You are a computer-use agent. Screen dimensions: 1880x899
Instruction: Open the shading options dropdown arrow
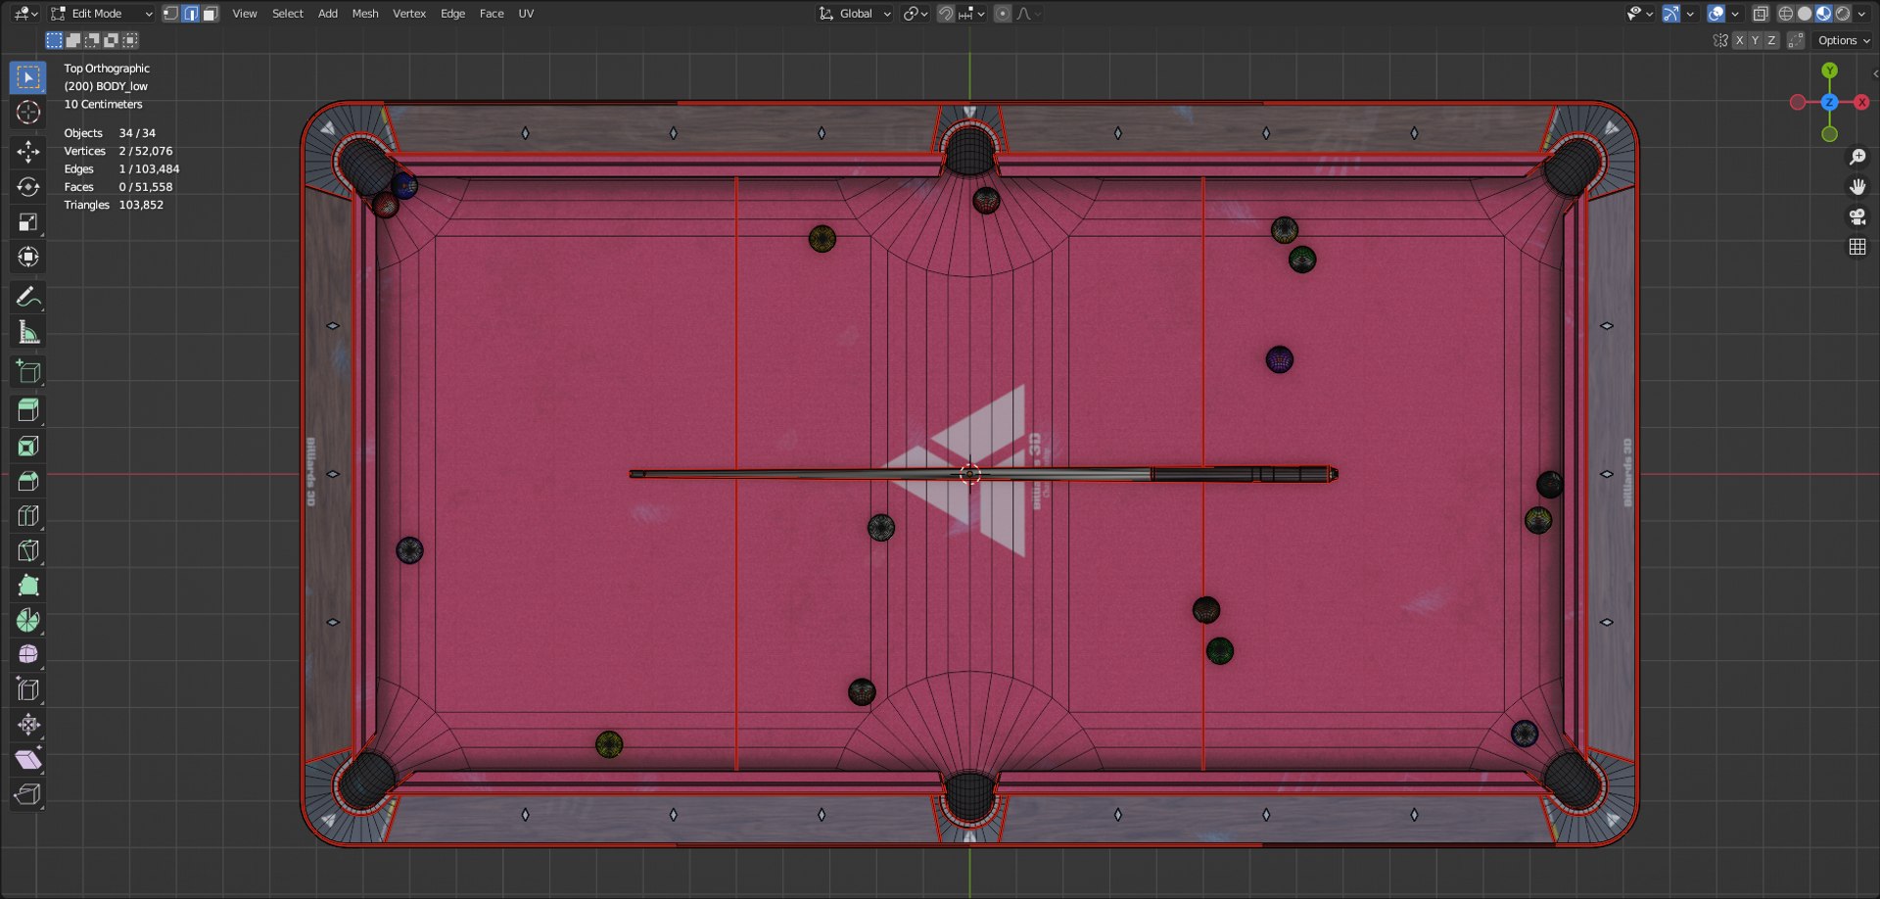point(1861,14)
